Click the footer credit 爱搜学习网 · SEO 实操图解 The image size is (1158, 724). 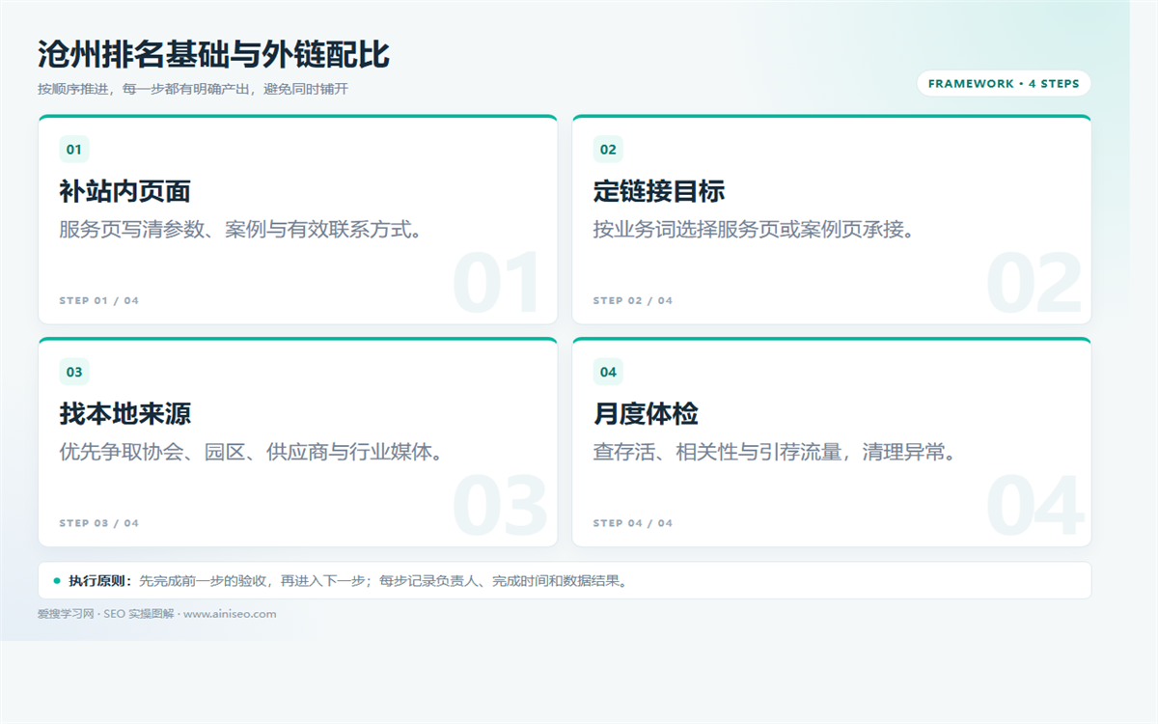tap(107, 614)
